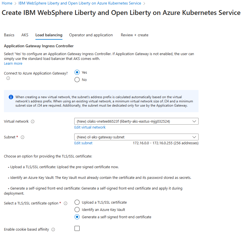
Task: Click info icon beside Enable cookie based affinity
Action: (x=53, y=229)
